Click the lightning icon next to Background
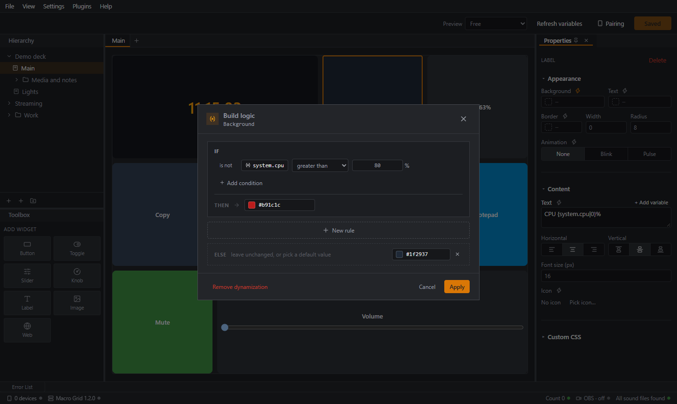Screen dimensions: 677x404 578,91
